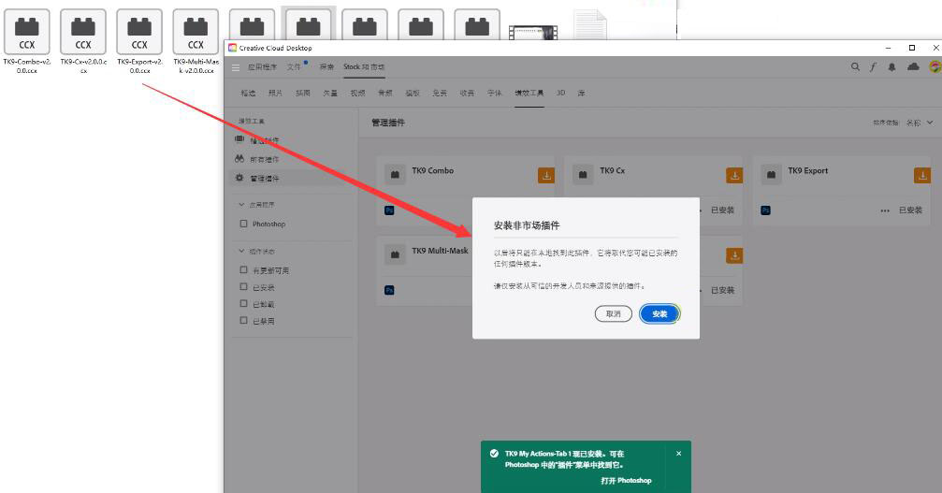The image size is (942, 493).
Task: Open the fonts 'f' icon
Action: point(873,67)
